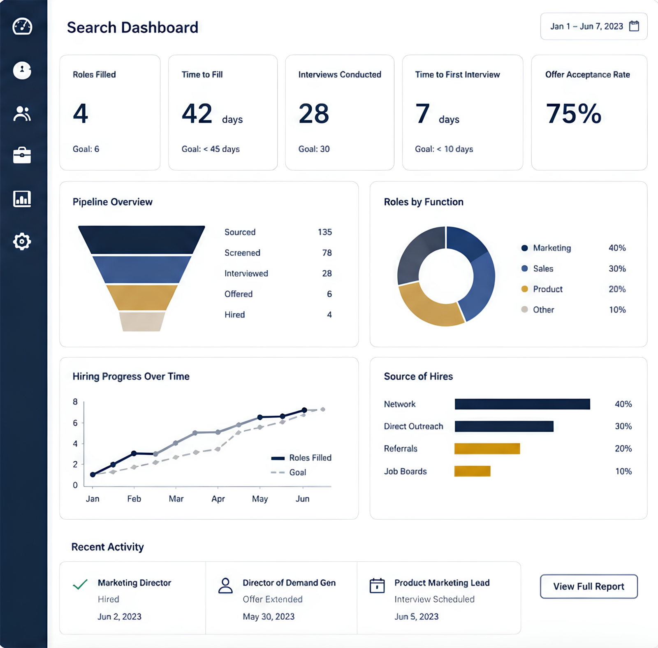The width and height of the screenshot is (658, 648).
Task: Click the Search Dashboard title
Action: pos(132,28)
